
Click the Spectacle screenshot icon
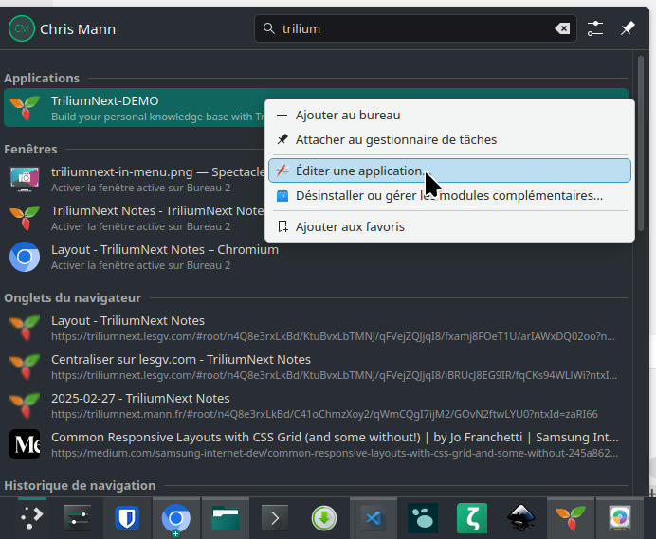[x=25, y=179]
